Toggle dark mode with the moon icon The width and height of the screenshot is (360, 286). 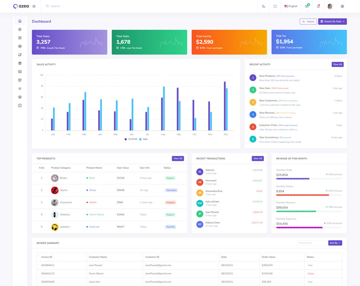click(x=264, y=6)
